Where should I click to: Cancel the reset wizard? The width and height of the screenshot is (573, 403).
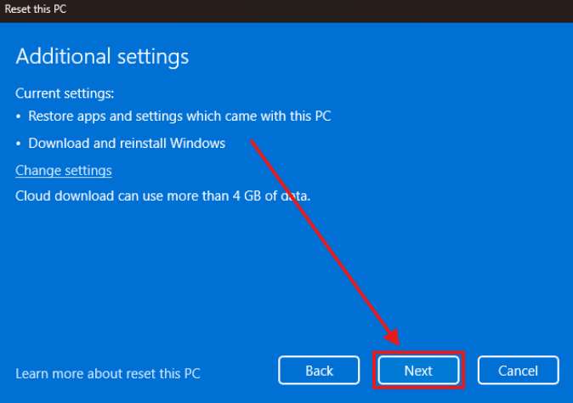(x=518, y=371)
